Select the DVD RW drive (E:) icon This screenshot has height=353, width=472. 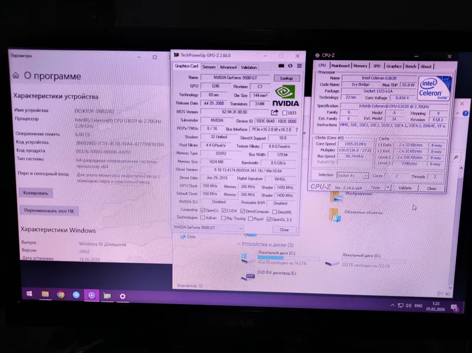248,276
